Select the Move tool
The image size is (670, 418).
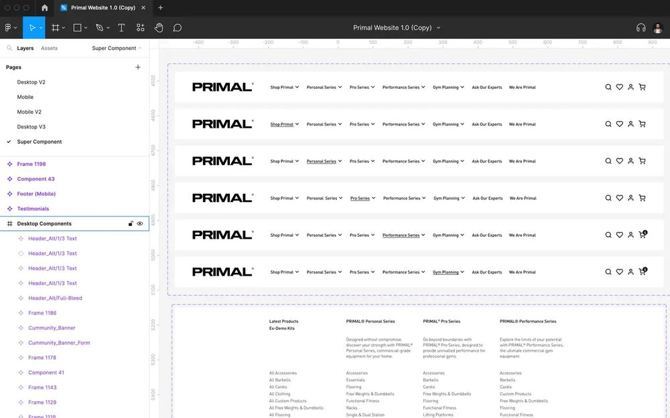pos(31,27)
